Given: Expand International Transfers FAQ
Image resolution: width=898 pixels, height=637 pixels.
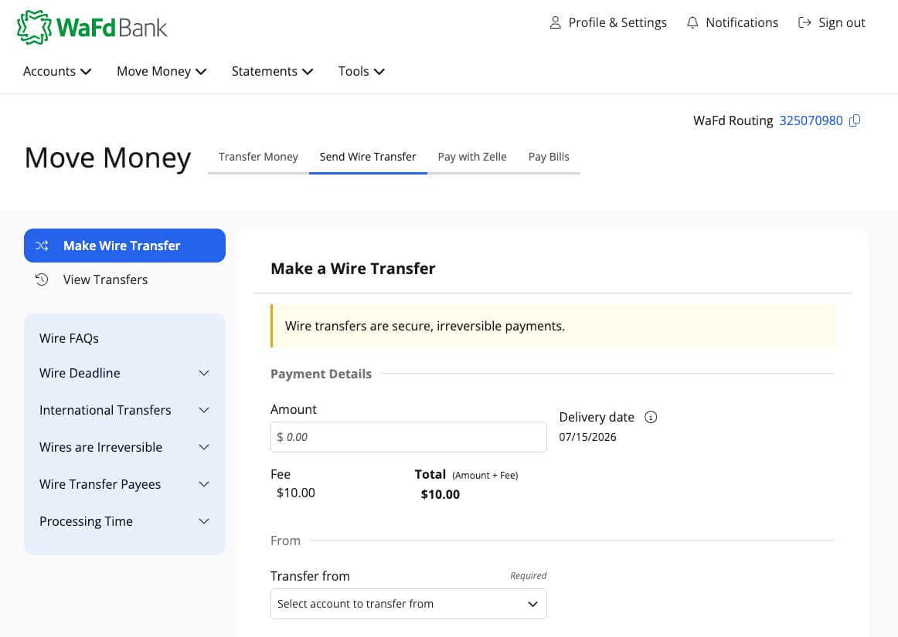Looking at the screenshot, I should 125,410.
